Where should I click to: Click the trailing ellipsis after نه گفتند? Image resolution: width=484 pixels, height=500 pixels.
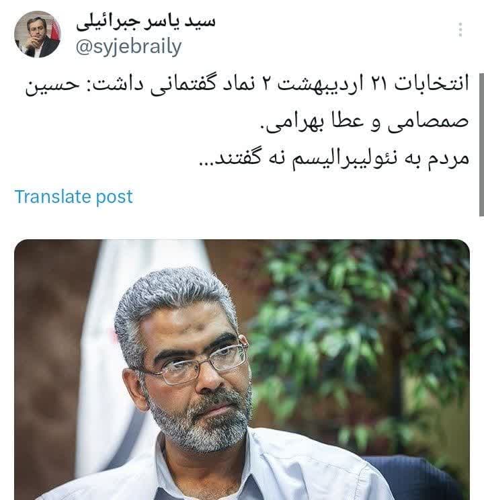coord(206,163)
